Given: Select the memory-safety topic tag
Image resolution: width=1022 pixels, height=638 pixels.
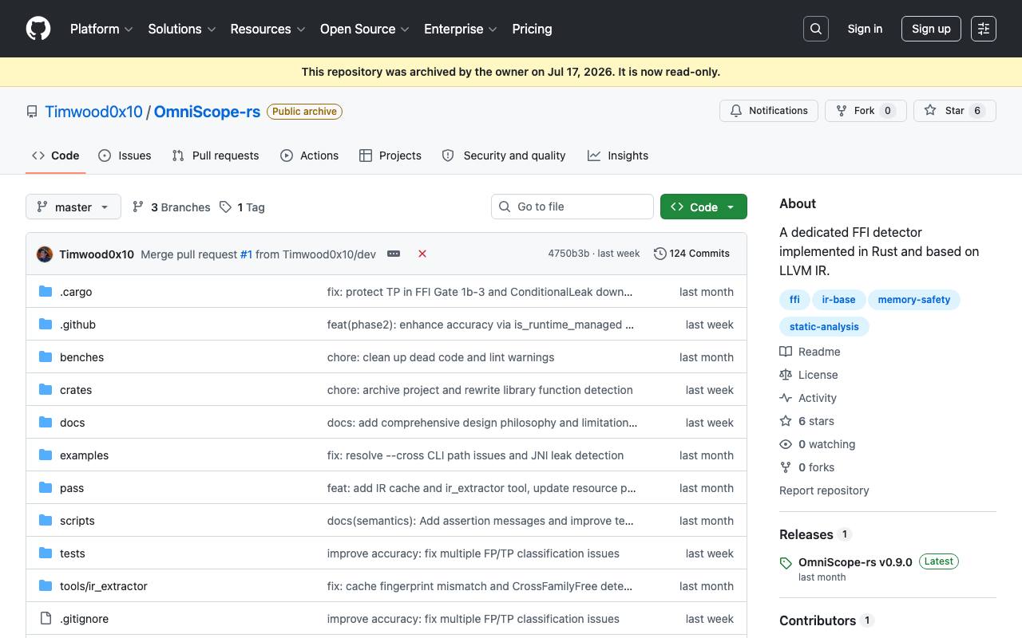Looking at the screenshot, I should click(914, 300).
